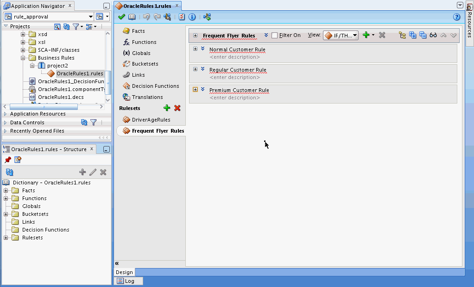
Task: Select OracleRules1.rules in project tree
Action: pos(80,73)
